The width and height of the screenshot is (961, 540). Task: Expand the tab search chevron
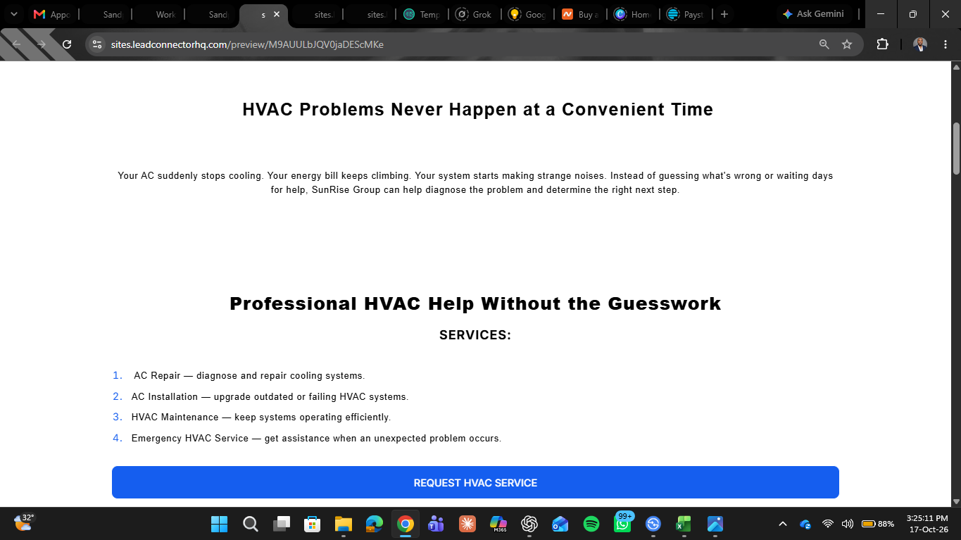pyautogui.click(x=13, y=14)
